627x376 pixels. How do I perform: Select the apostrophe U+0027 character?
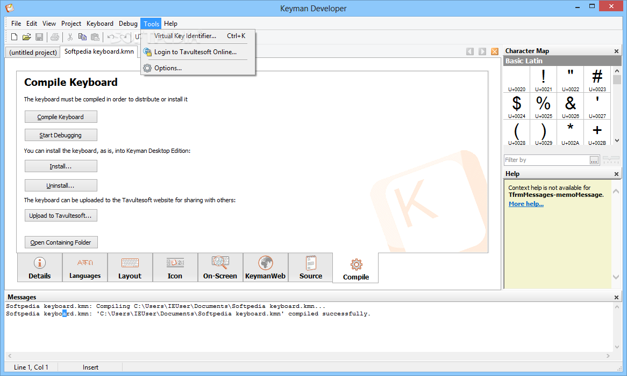tap(597, 106)
